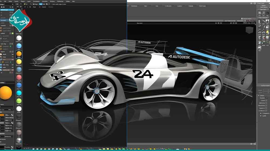Switch to the Mesh palette tab
This screenshot has width=270, height=151.
point(146,6)
